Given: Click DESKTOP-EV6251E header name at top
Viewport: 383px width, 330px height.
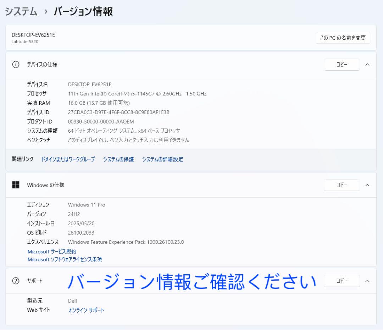Looking at the screenshot, I should pyautogui.click(x=33, y=35).
